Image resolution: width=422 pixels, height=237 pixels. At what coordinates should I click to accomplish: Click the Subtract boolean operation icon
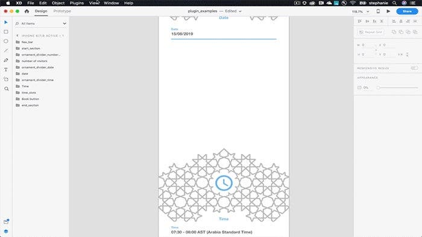[x=401, y=32]
